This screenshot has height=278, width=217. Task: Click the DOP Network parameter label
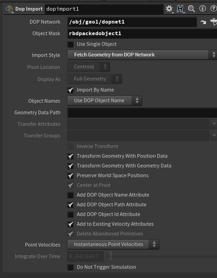[x=45, y=22]
